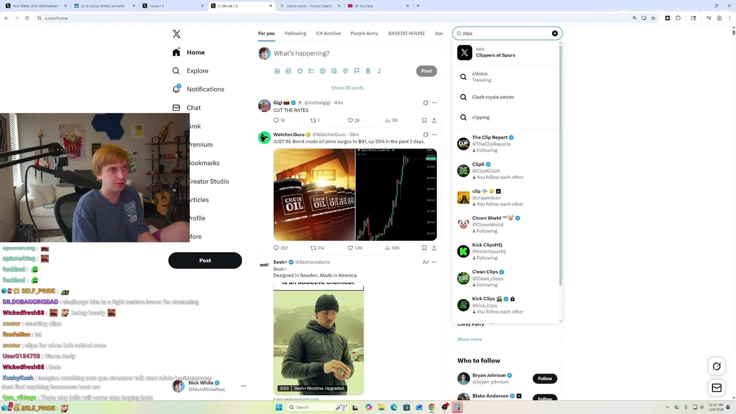Open more options on Watcher.Guru post

point(434,135)
